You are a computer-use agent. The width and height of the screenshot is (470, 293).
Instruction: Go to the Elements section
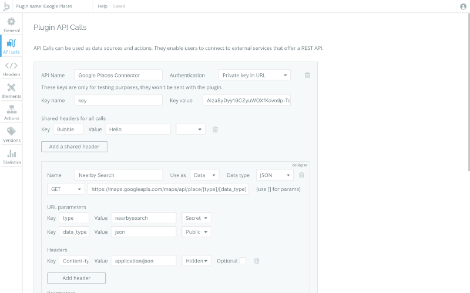[x=11, y=91]
